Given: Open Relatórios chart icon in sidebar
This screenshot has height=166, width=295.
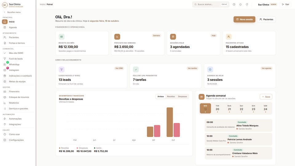Looking at the screenshot, I should pos(5,103).
